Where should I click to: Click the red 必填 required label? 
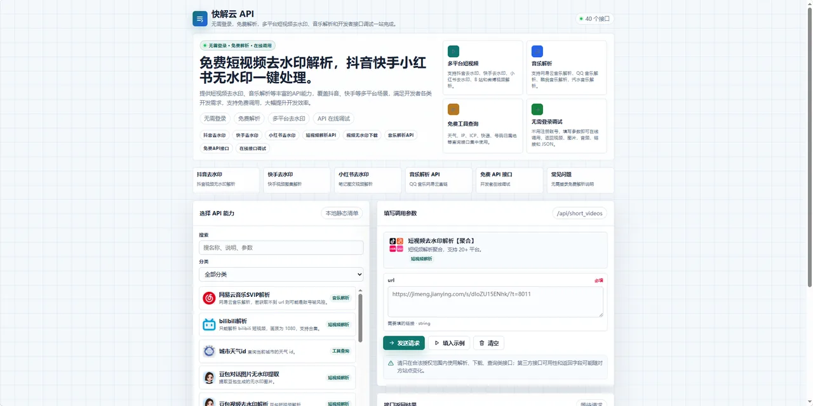[598, 280]
